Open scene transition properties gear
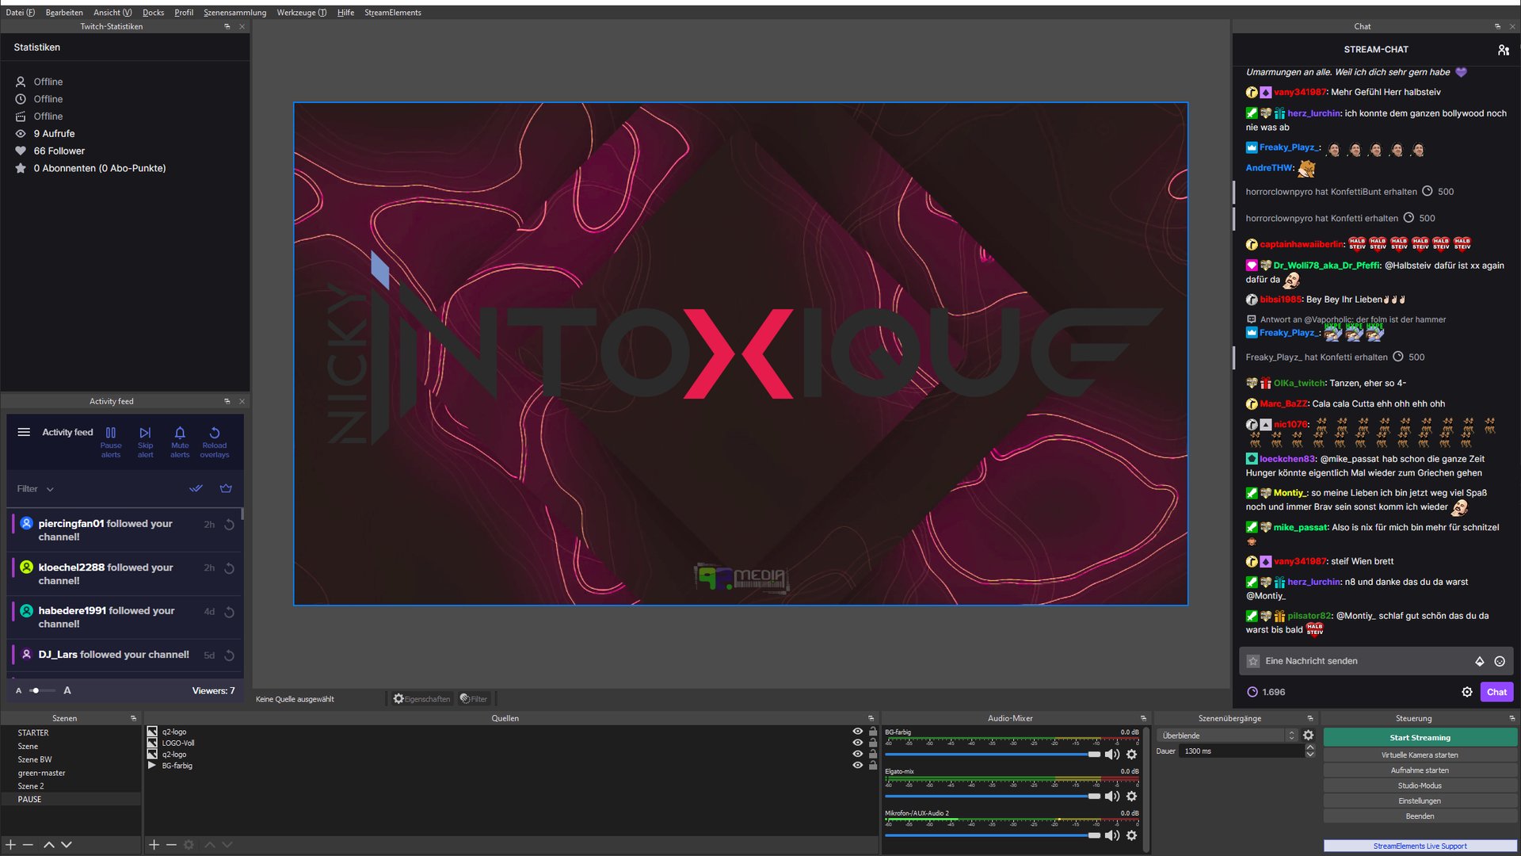The width and height of the screenshot is (1521, 856). pyautogui.click(x=1308, y=736)
